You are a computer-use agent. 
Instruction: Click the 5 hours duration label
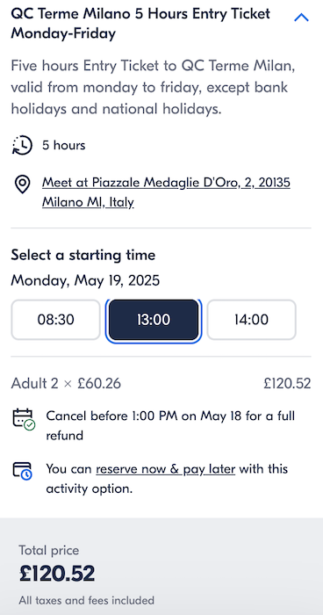coord(63,146)
